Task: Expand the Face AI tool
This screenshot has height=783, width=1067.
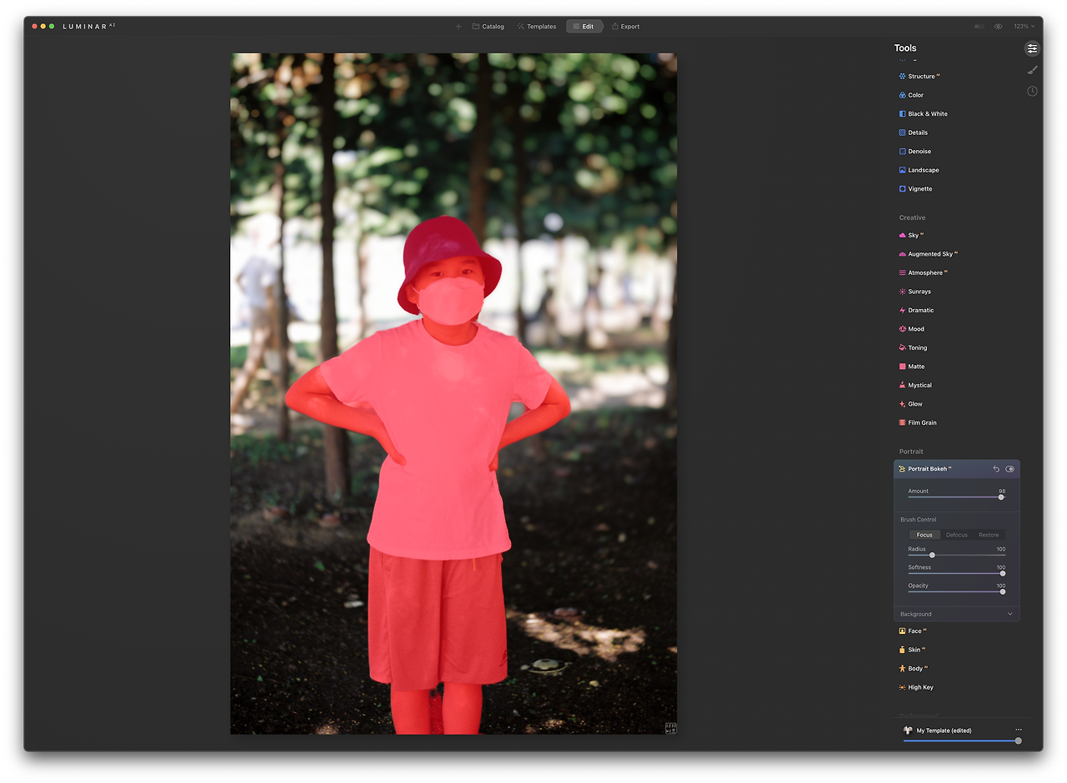Action: 913,631
